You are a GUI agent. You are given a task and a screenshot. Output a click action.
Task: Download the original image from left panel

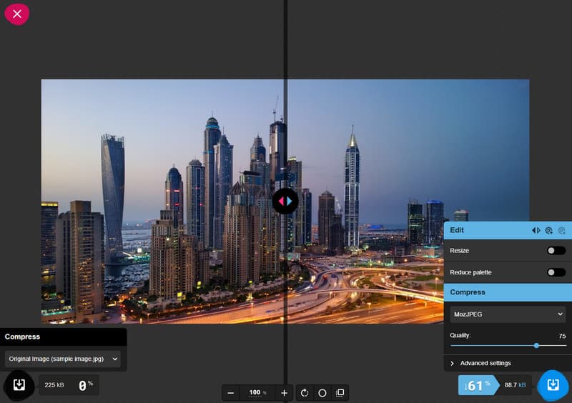pos(19,385)
